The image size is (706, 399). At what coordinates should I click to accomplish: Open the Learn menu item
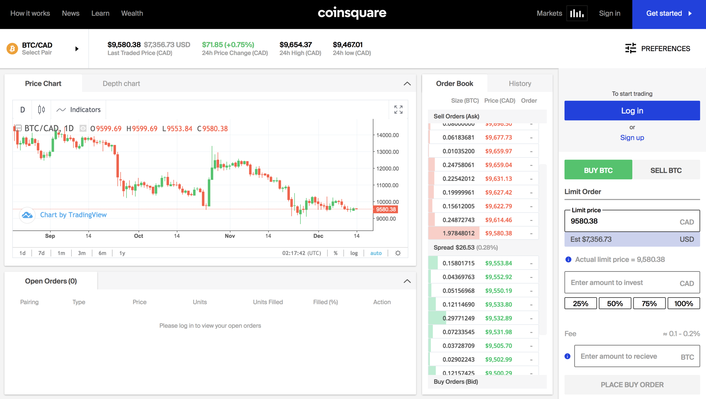point(100,13)
